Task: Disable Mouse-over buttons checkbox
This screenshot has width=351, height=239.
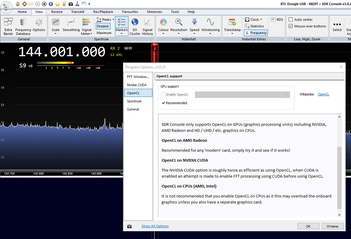Action: pyautogui.click(x=290, y=26)
